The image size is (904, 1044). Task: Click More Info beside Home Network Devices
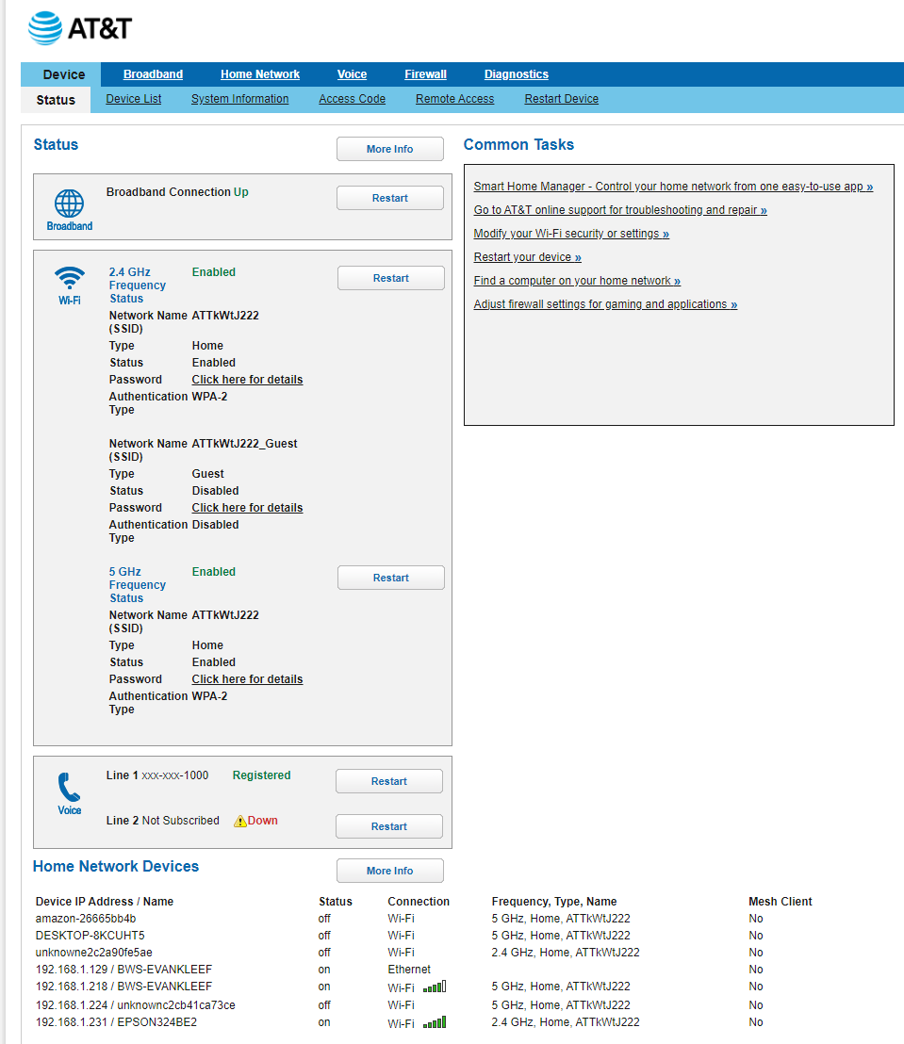click(389, 871)
